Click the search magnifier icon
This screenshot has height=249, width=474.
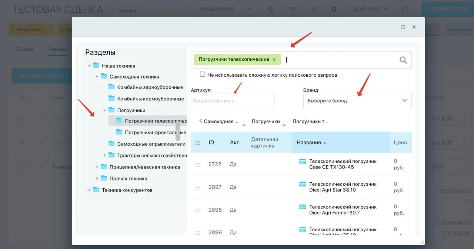[x=403, y=60]
